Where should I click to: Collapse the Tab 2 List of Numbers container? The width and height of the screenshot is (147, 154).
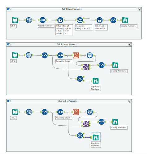[x=130, y=44]
